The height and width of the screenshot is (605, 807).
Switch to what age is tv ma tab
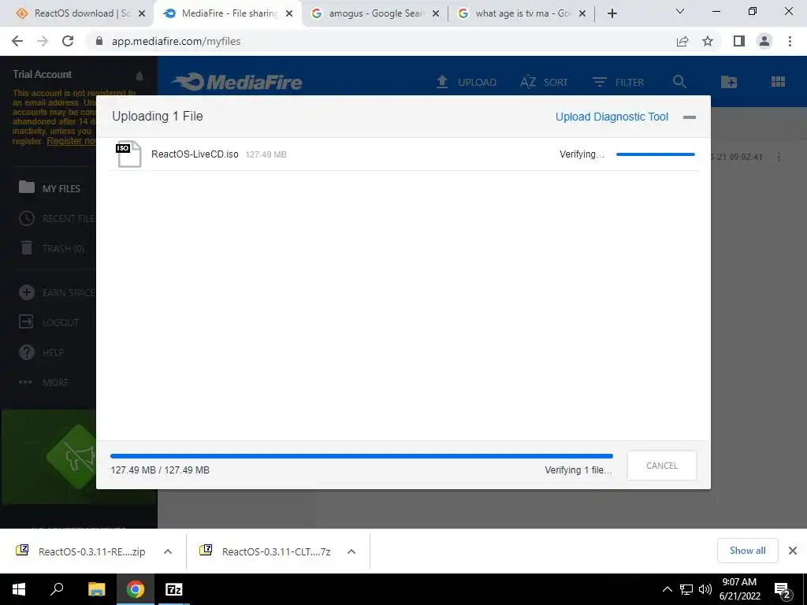pos(522,13)
